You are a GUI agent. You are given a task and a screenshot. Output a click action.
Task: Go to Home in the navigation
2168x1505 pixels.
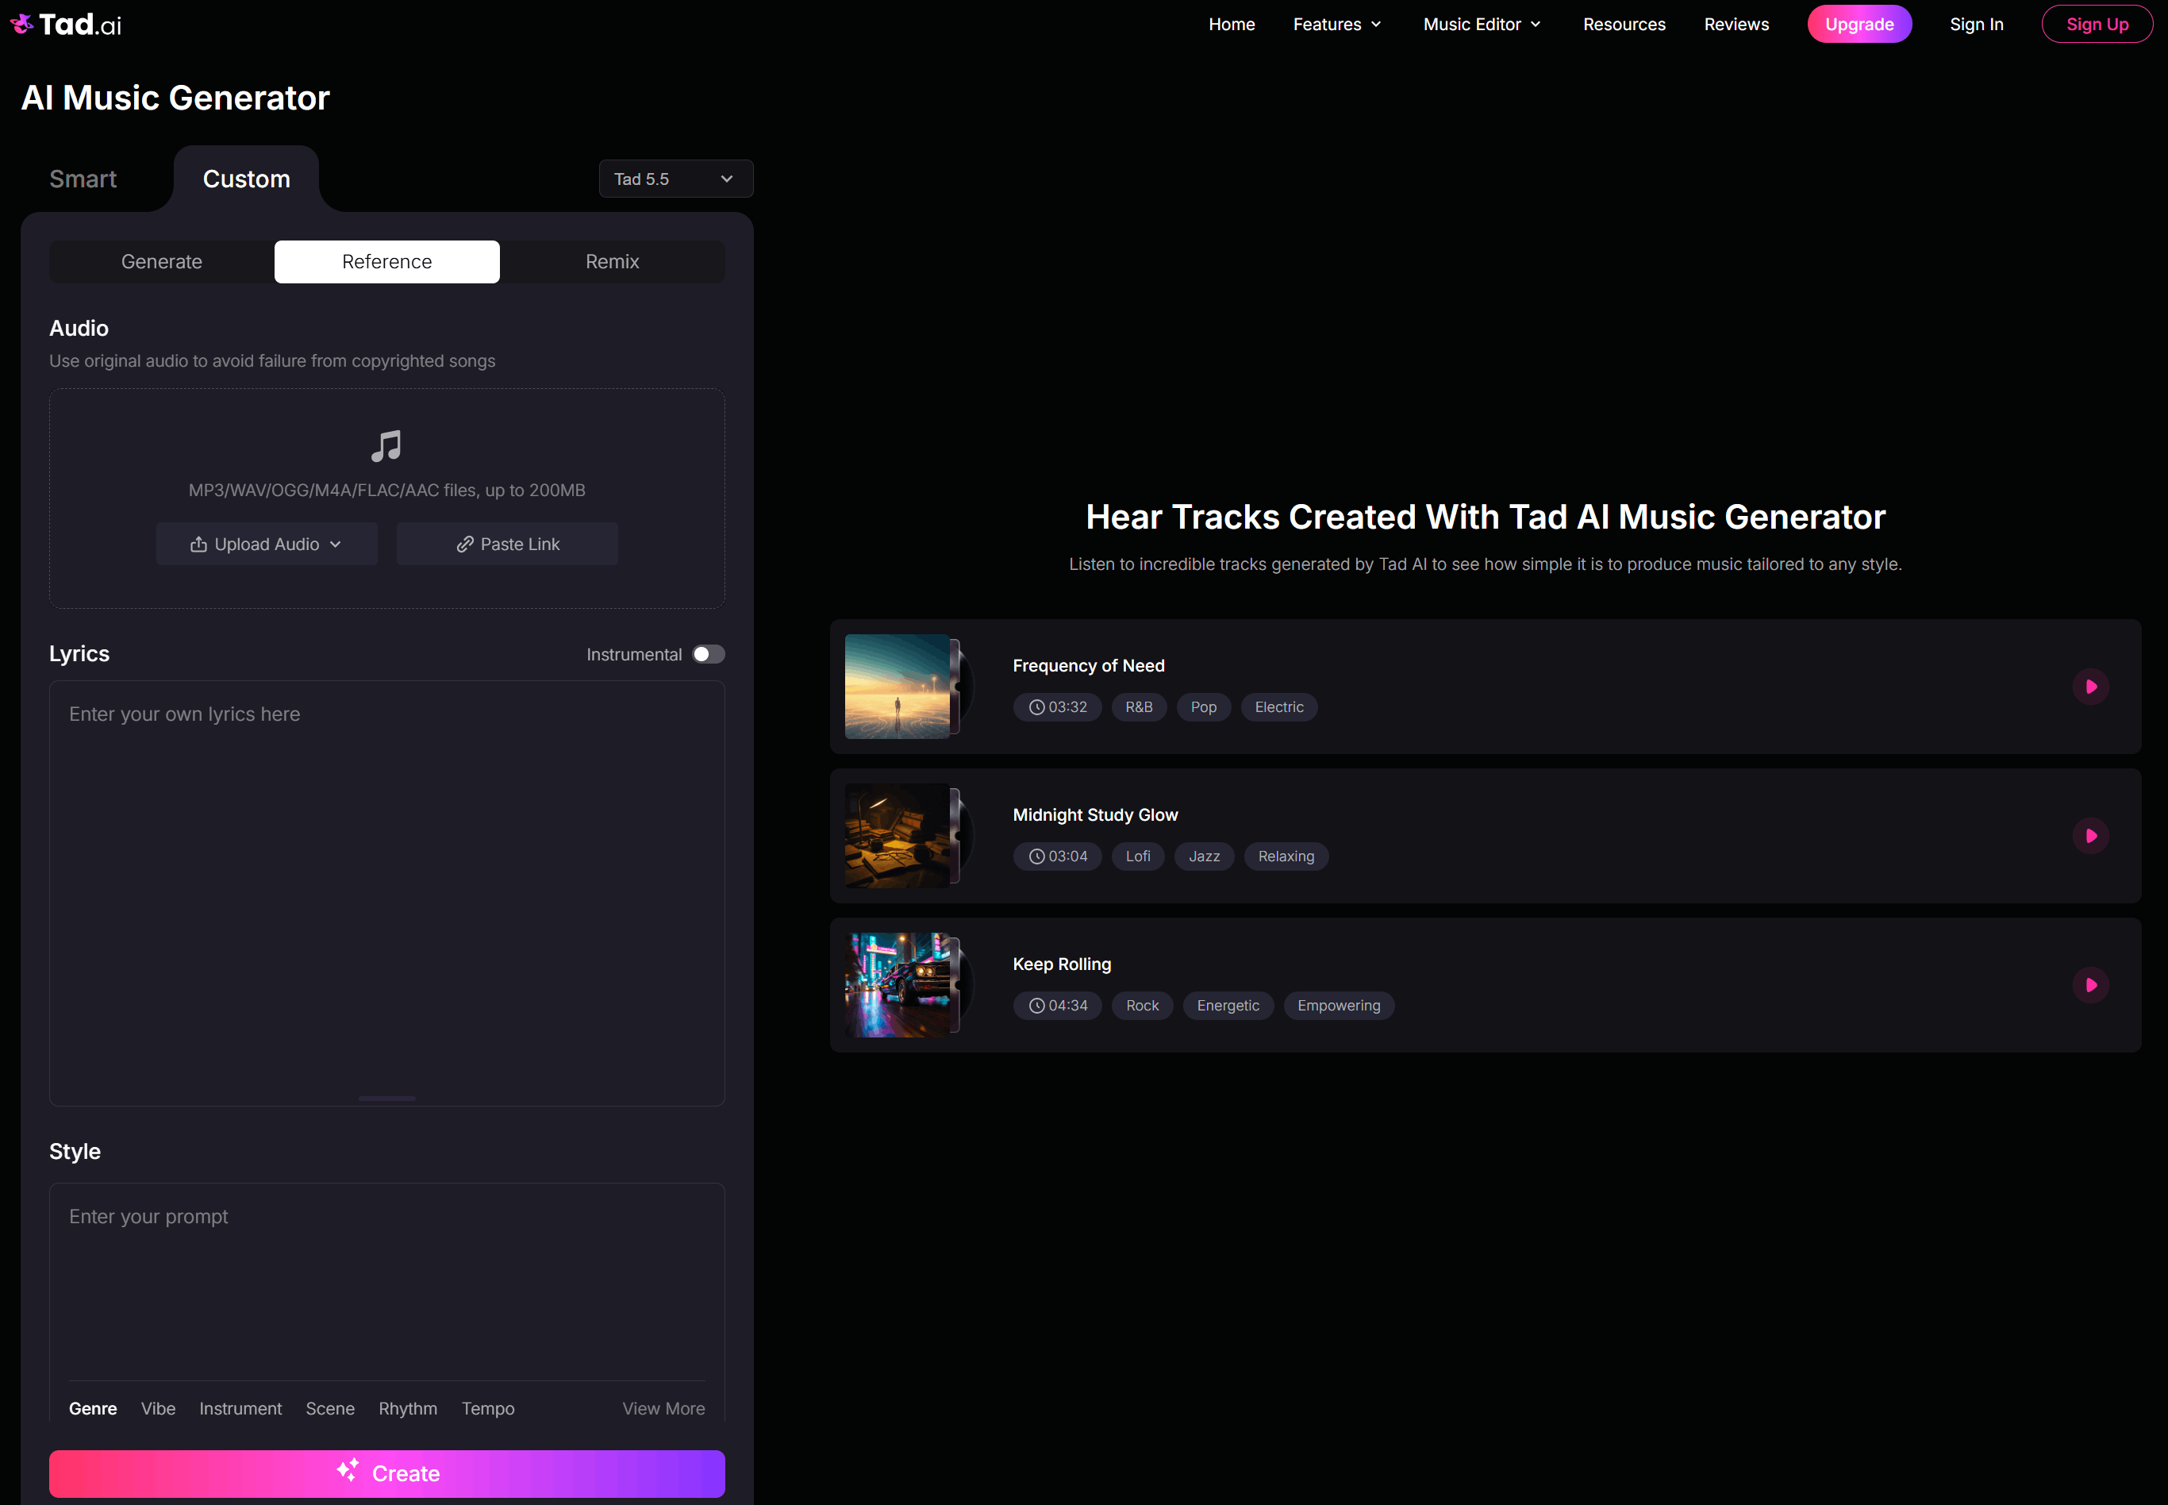pos(1231,25)
